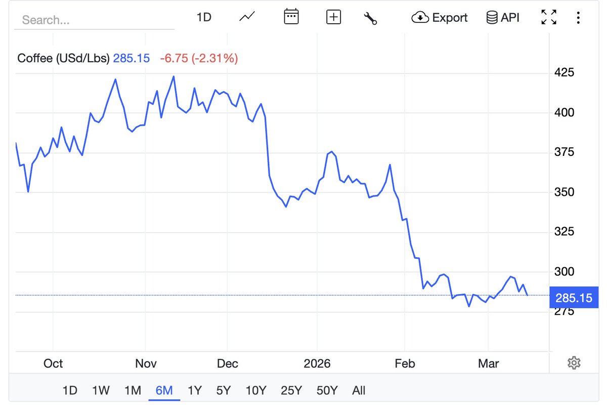Open the API data button
Viewport: 607px width, 405px height.
pos(502,17)
